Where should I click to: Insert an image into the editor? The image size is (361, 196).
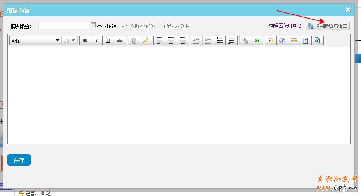pos(257,41)
